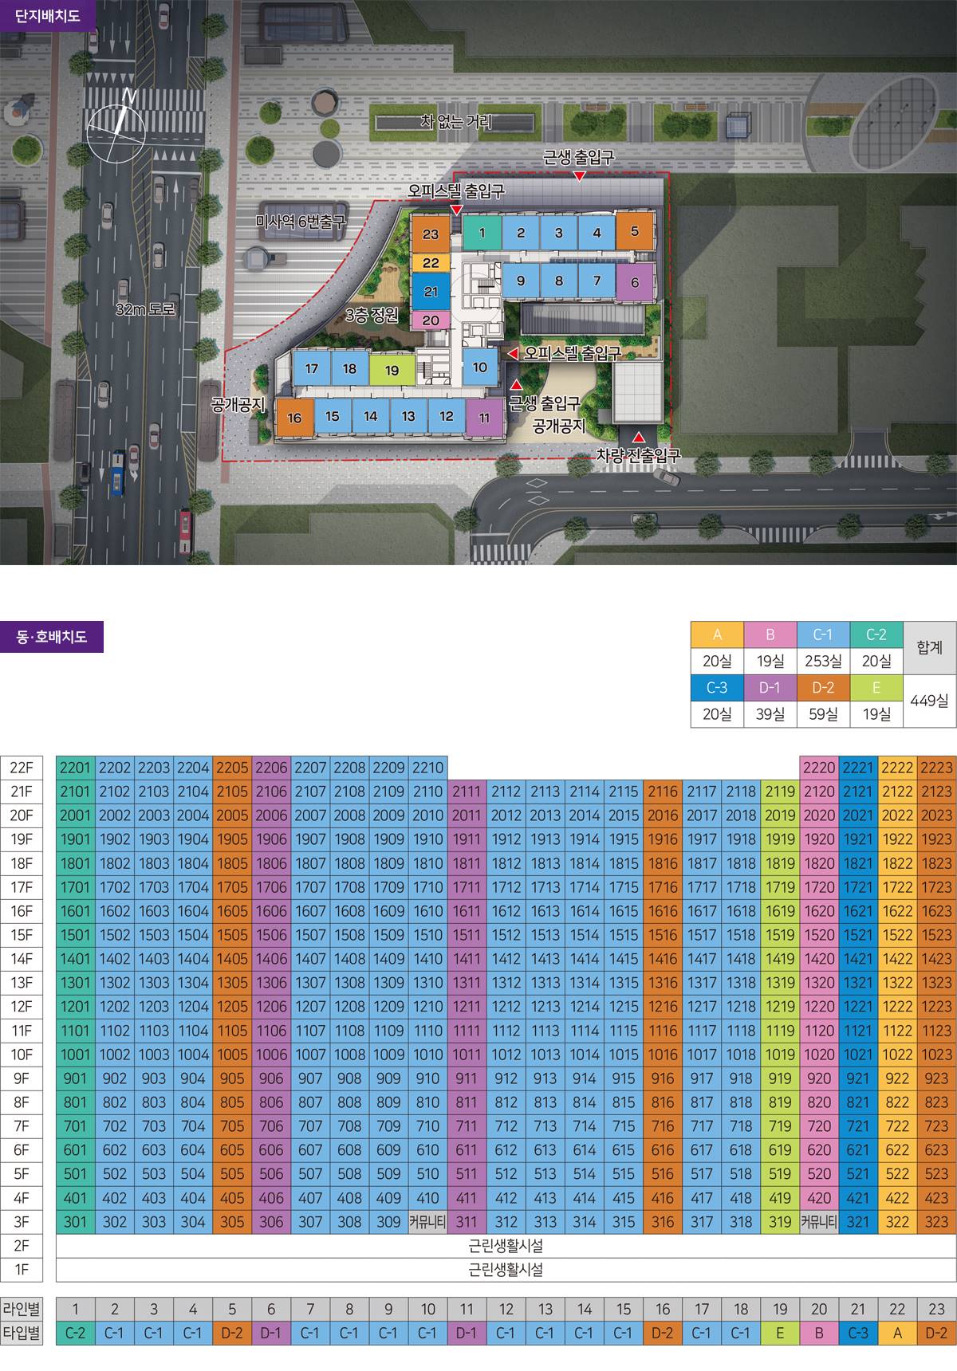957x1371 pixels.
Task: Click the 253실 count in the legend
Action: point(823,662)
